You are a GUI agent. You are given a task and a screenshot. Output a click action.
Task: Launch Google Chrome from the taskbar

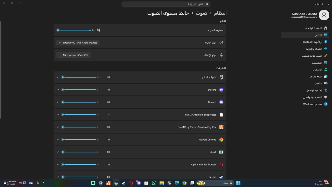point(184,183)
